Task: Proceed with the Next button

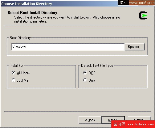Action: [x=113, y=120]
